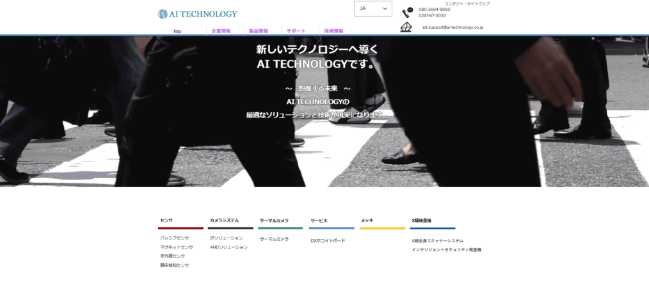Open the サポート menu item
The height and width of the screenshot is (281, 649).
pyautogui.click(x=296, y=31)
